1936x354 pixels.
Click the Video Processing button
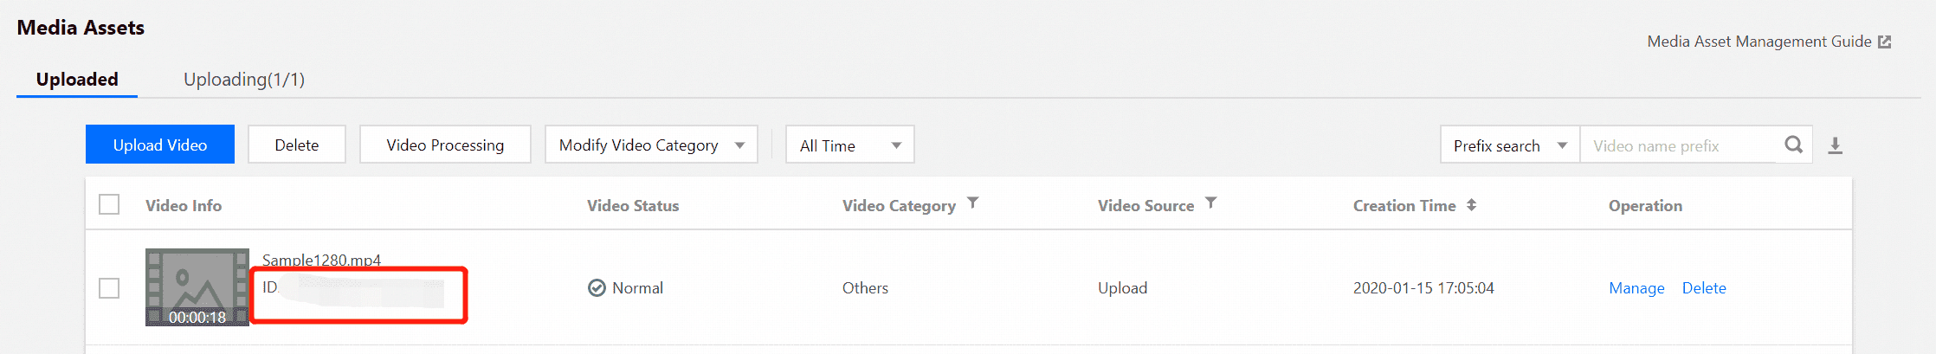click(x=445, y=145)
